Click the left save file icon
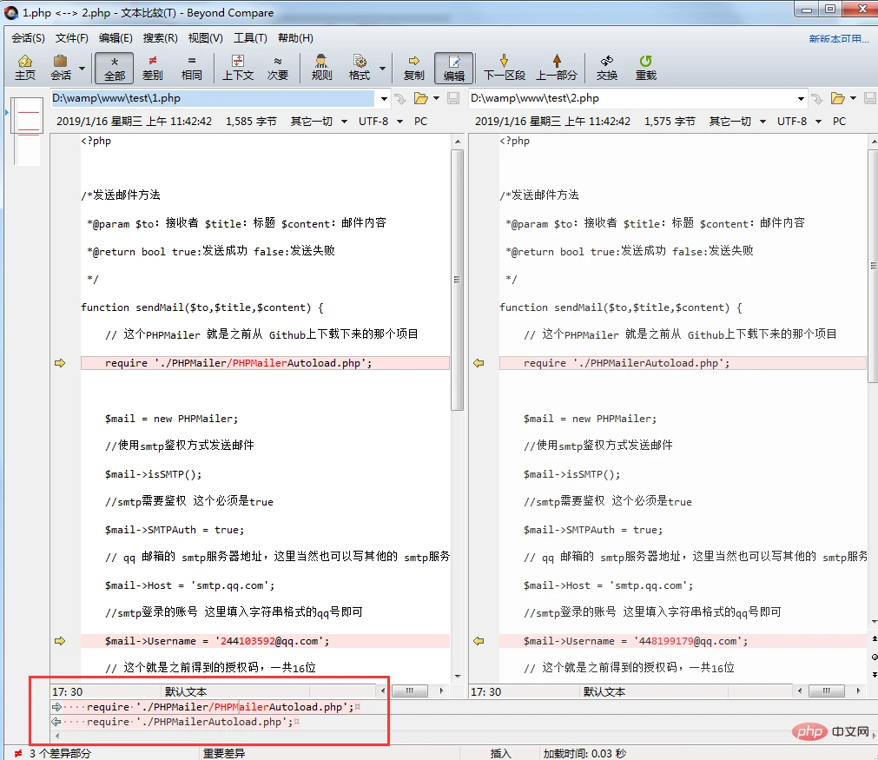This screenshot has width=878, height=760. [453, 98]
